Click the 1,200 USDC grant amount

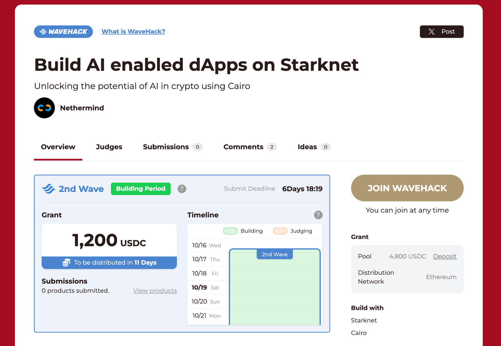click(x=109, y=240)
